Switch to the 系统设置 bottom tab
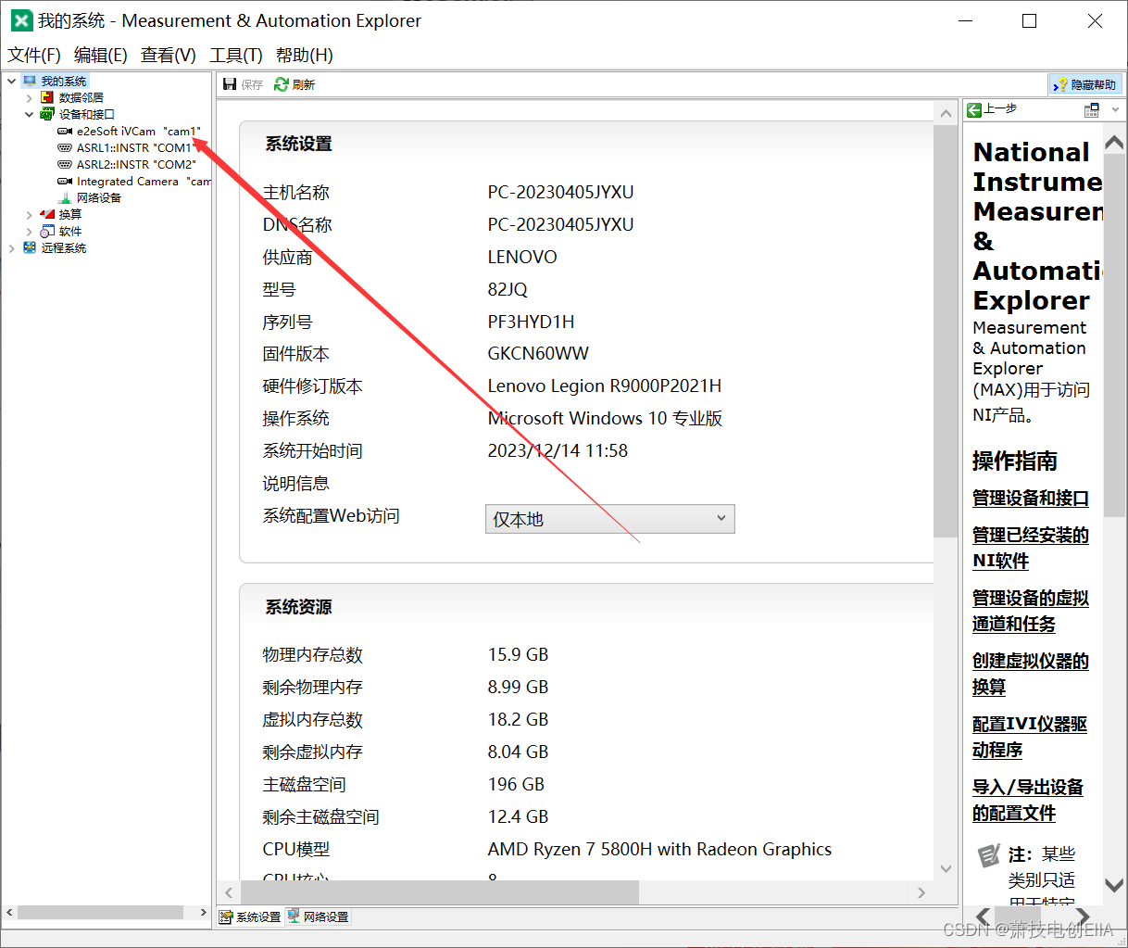This screenshot has width=1128, height=948. pos(250,917)
